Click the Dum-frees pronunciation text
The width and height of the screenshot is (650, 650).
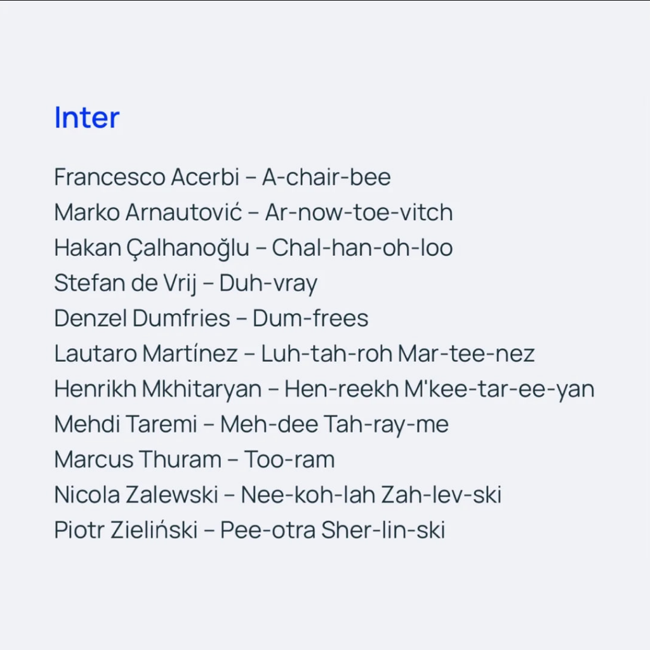310,319
